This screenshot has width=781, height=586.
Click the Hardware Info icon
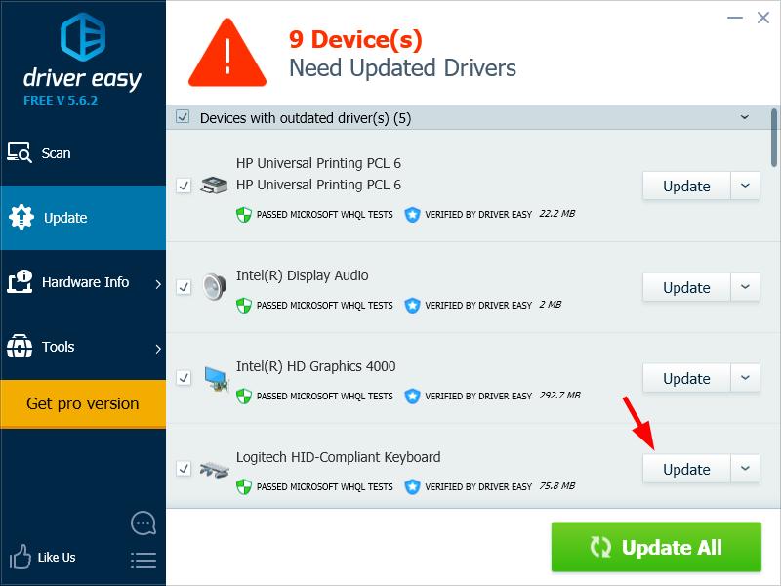point(20,281)
